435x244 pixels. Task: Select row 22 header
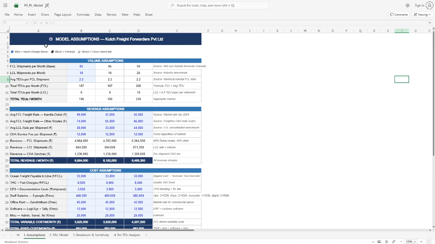coord(5,161)
